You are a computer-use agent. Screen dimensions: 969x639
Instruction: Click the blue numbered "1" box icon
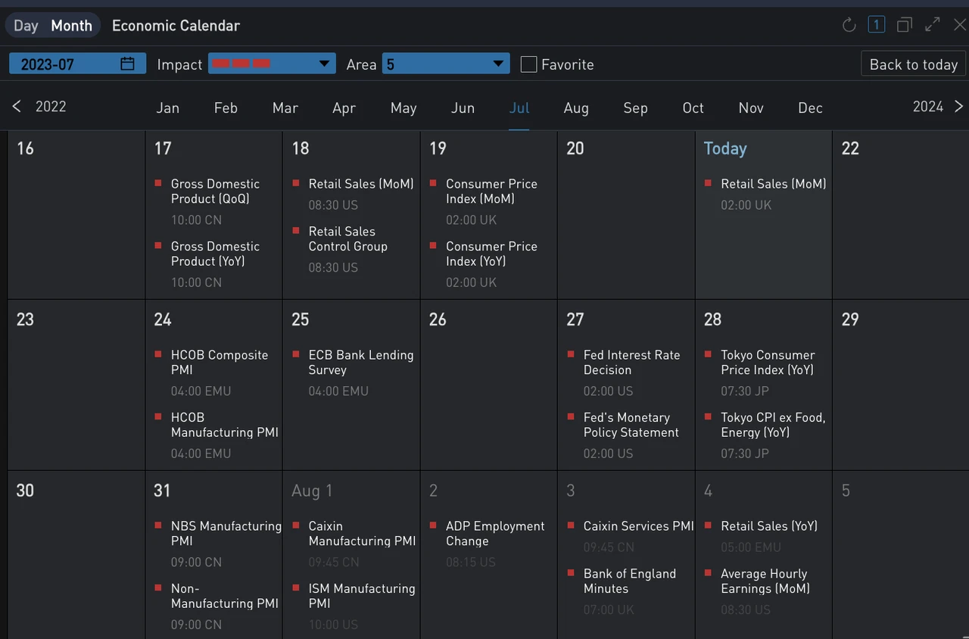point(876,25)
